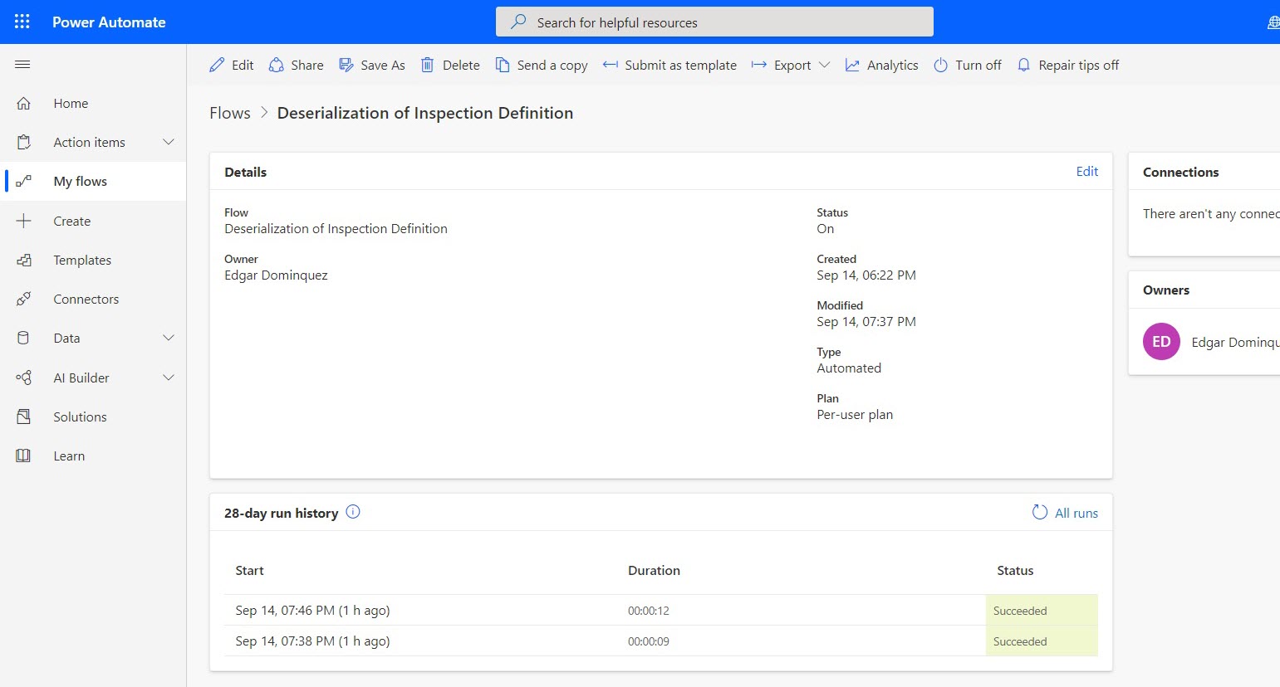Viewport: 1280px width, 687px height.
Task: Open Solutions from the sidebar
Action: (x=81, y=417)
